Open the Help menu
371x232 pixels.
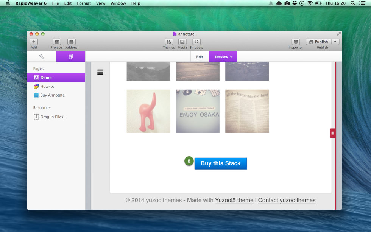136,3
